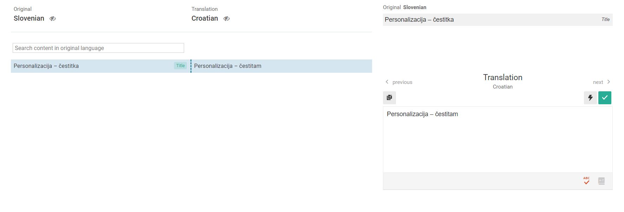Copy original text into translation

tap(389, 98)
